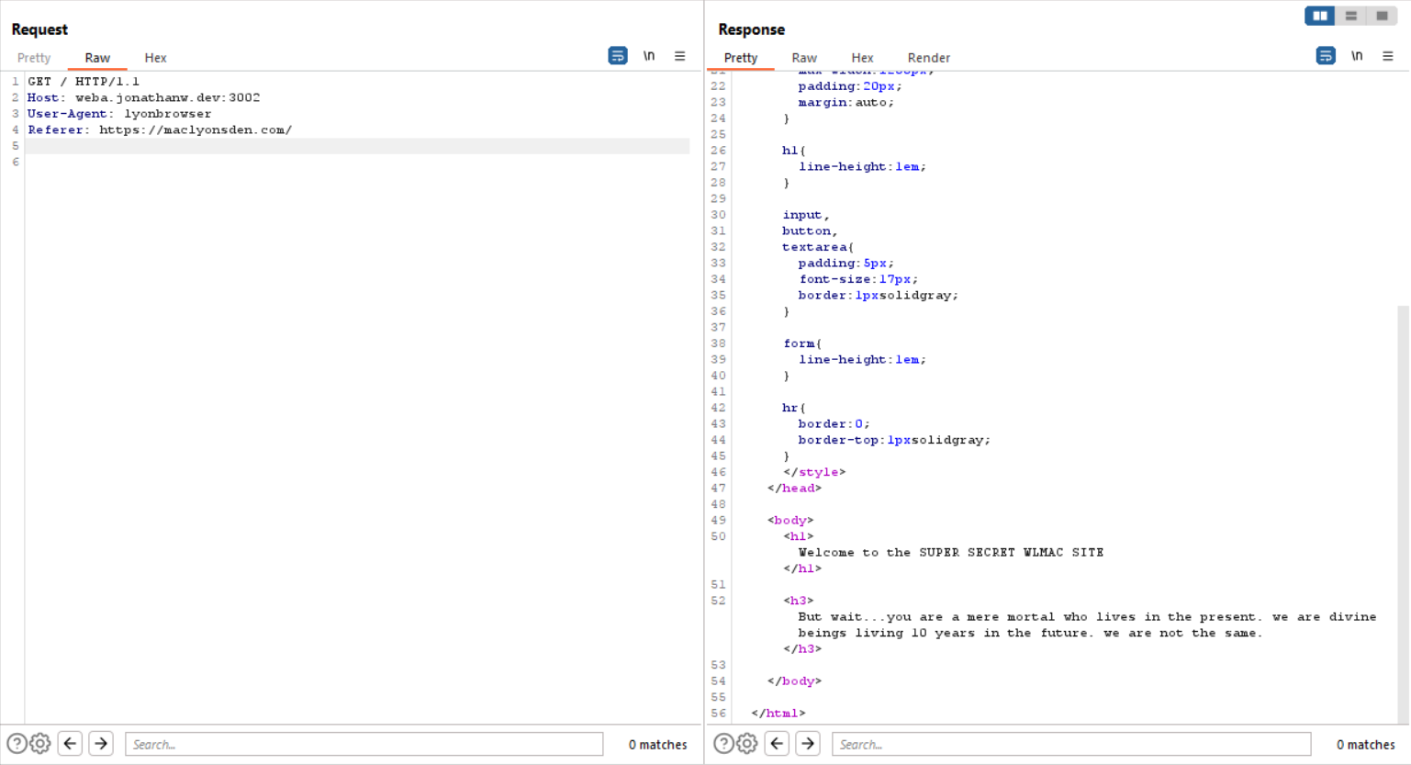1411x765 pixels.
Task: Open Response search settings gear
Action: 747,744
